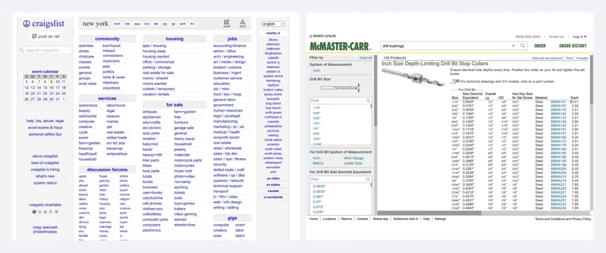Click the globe icon under craigslist charitable
The image size is (606, 253).
point(34,212)
